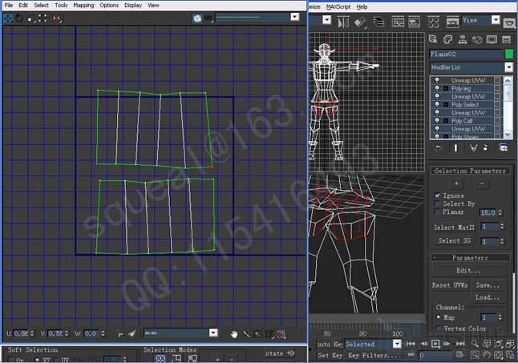This screenshot has width=518, height=363.
Task: Enable the Select By checkbox
Action: 437,204
